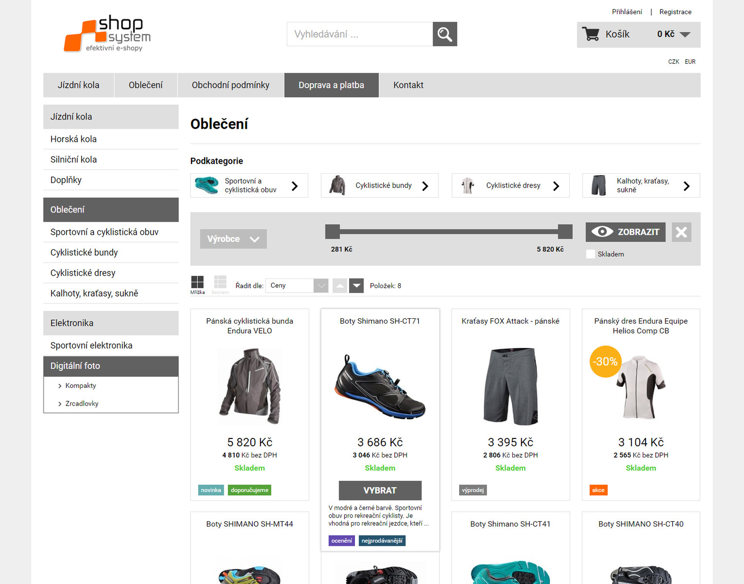Open Jízdní kola top menu
Viewport: 744px width, 584px height.
[x=79, y=85]
